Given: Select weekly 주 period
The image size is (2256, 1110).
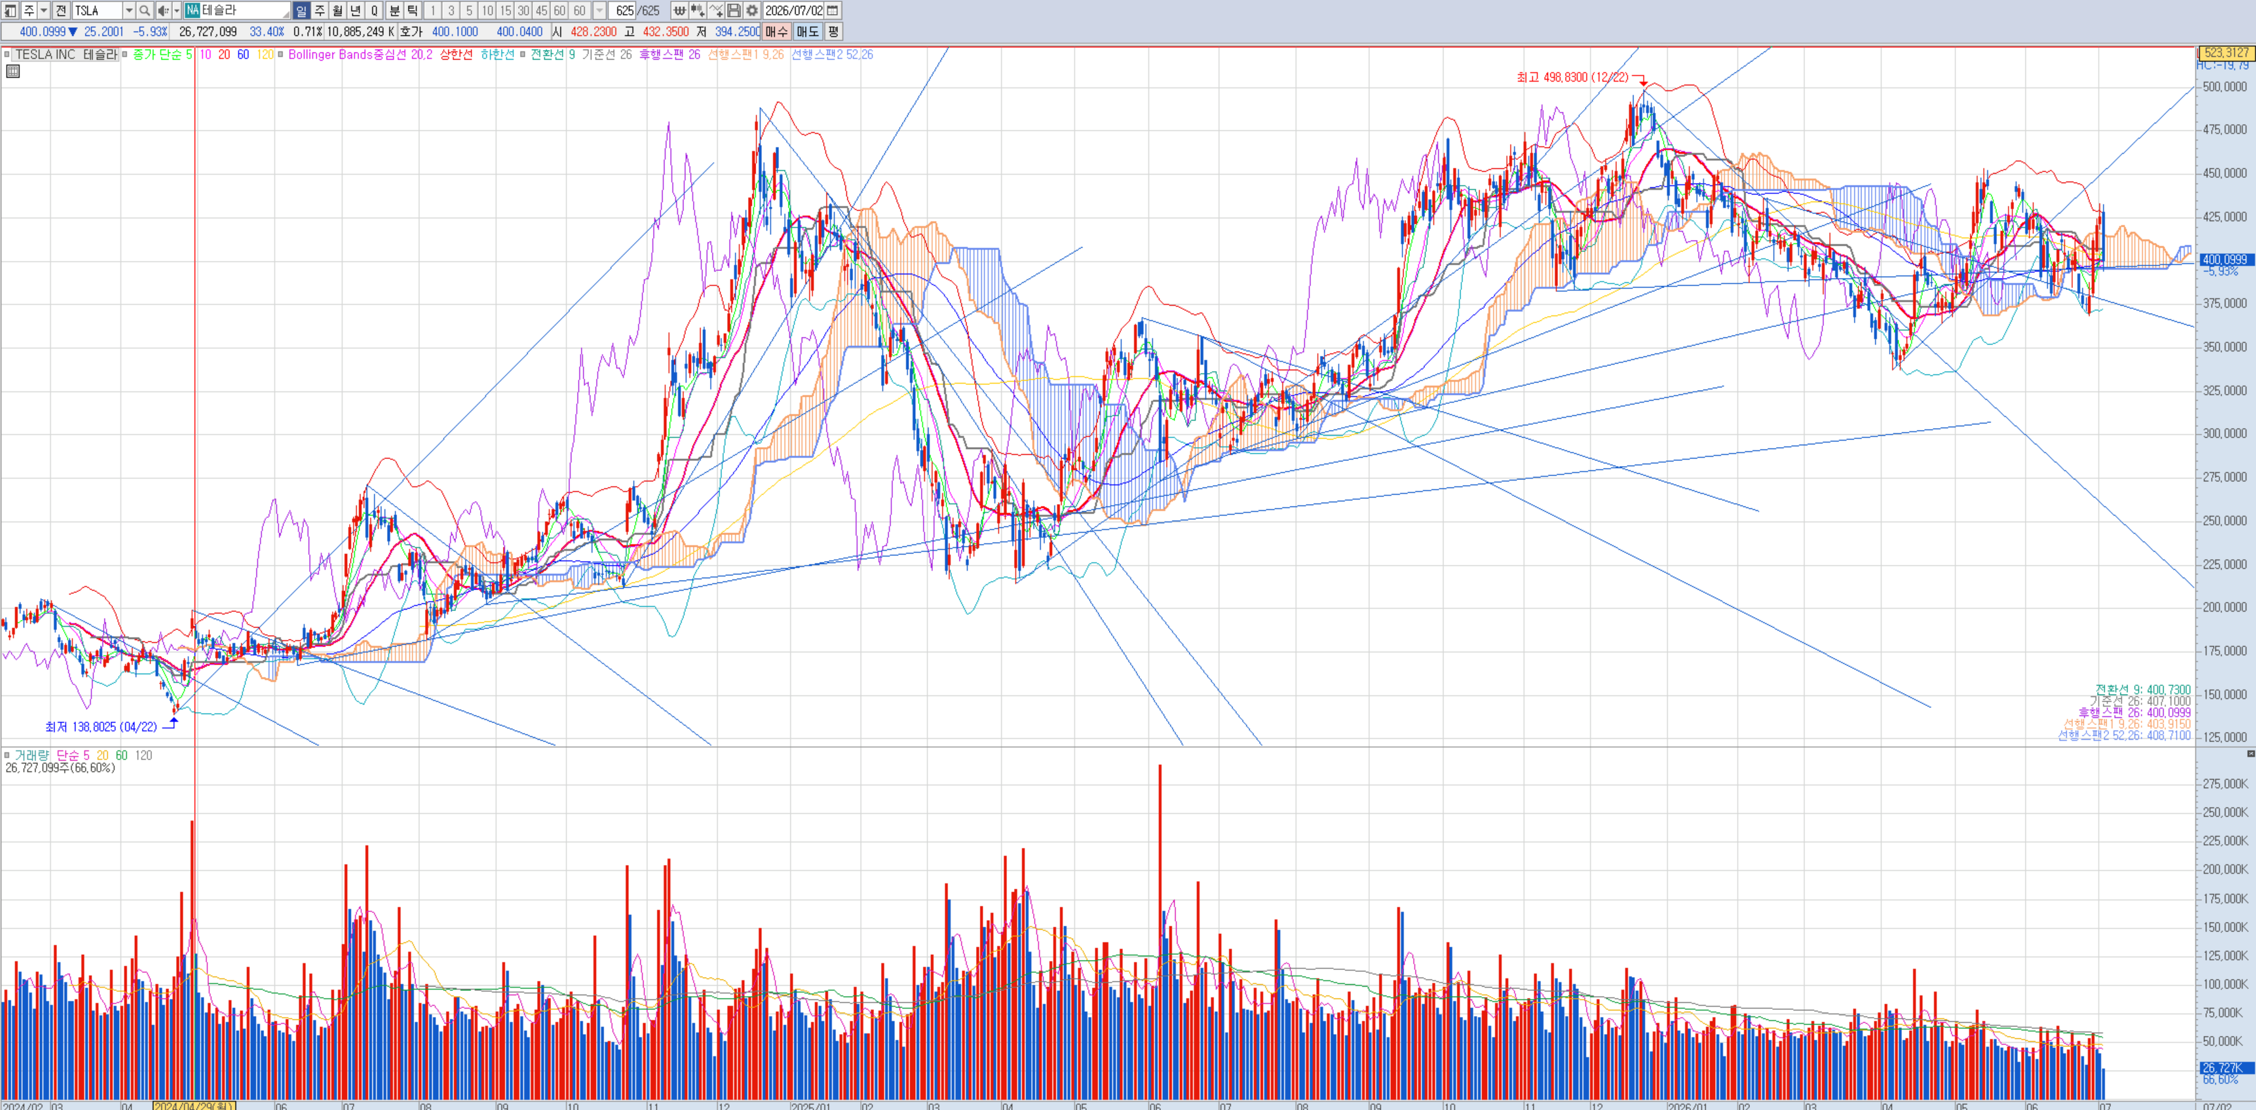Looking at the screenshot, I should pos(320,11).
